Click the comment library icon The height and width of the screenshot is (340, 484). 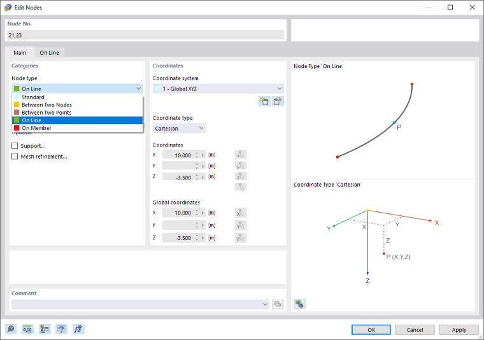tap(278, 304)
